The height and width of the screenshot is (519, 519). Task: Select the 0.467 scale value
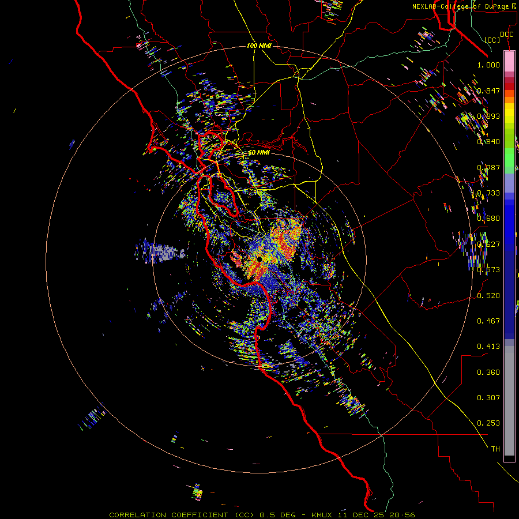point(488,321)
